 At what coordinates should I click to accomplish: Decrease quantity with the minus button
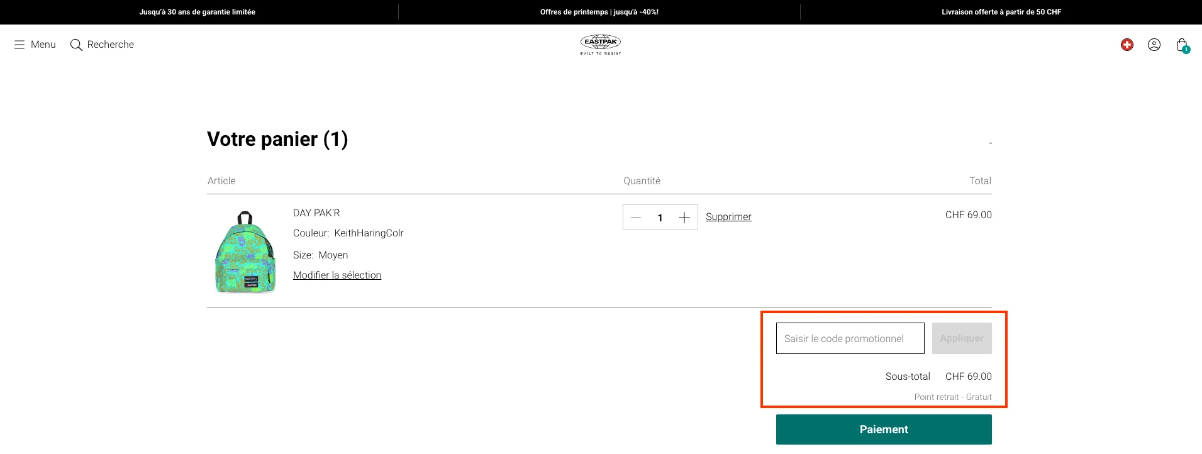636,218
